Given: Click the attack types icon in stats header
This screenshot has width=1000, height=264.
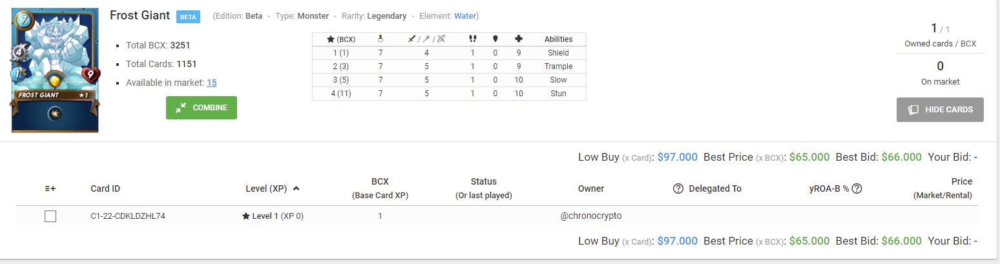Looking at the screenshot, I should pos(426,39).
